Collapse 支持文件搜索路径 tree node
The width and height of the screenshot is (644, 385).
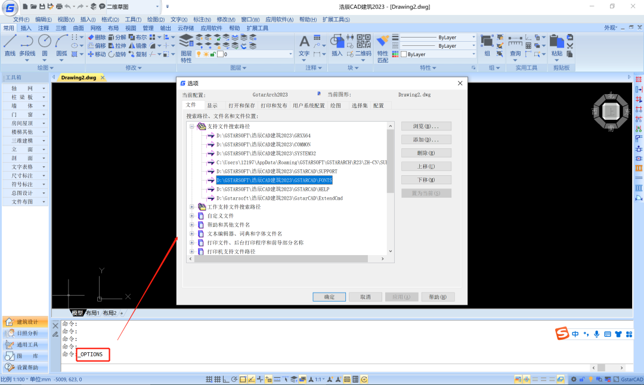192,126
